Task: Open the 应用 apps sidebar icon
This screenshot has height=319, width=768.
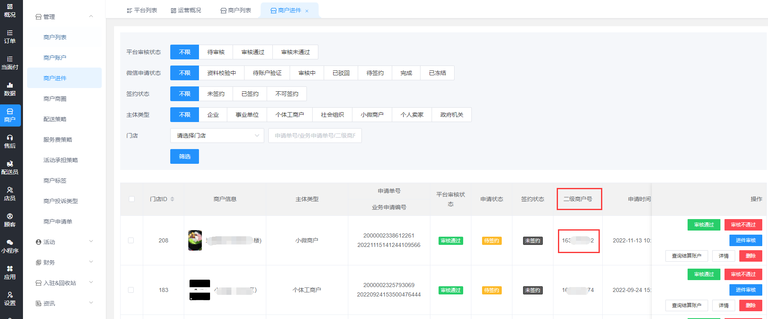Action: (10, 273)
